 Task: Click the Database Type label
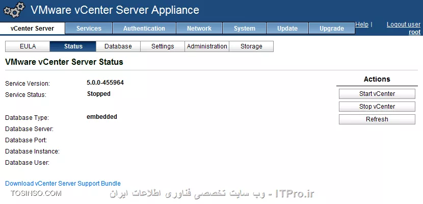(x=27, y=118)
